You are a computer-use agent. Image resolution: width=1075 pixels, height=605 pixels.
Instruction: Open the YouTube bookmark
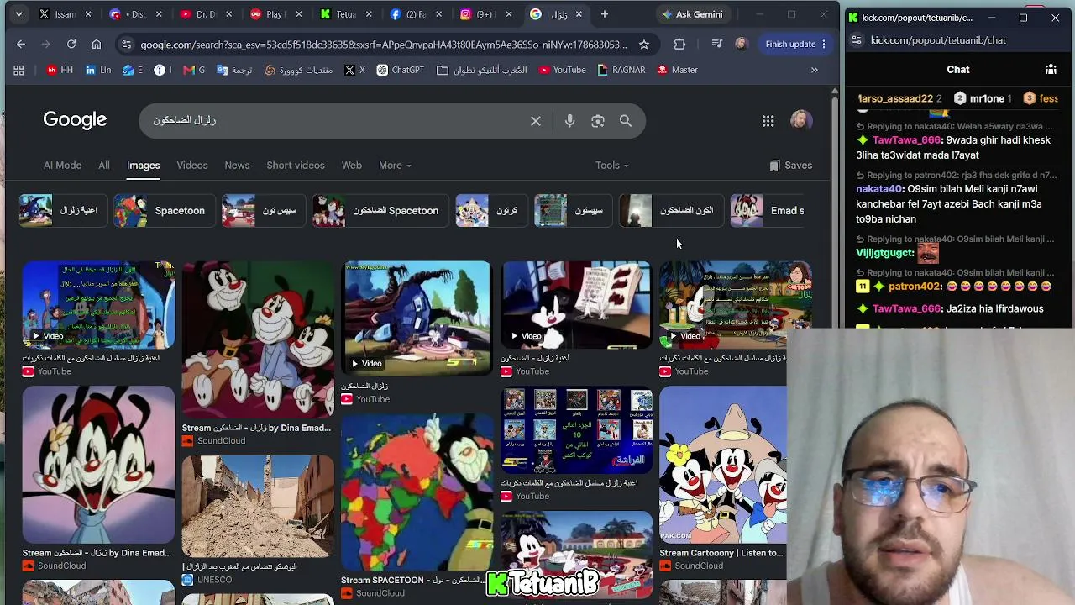pos(562,70)
